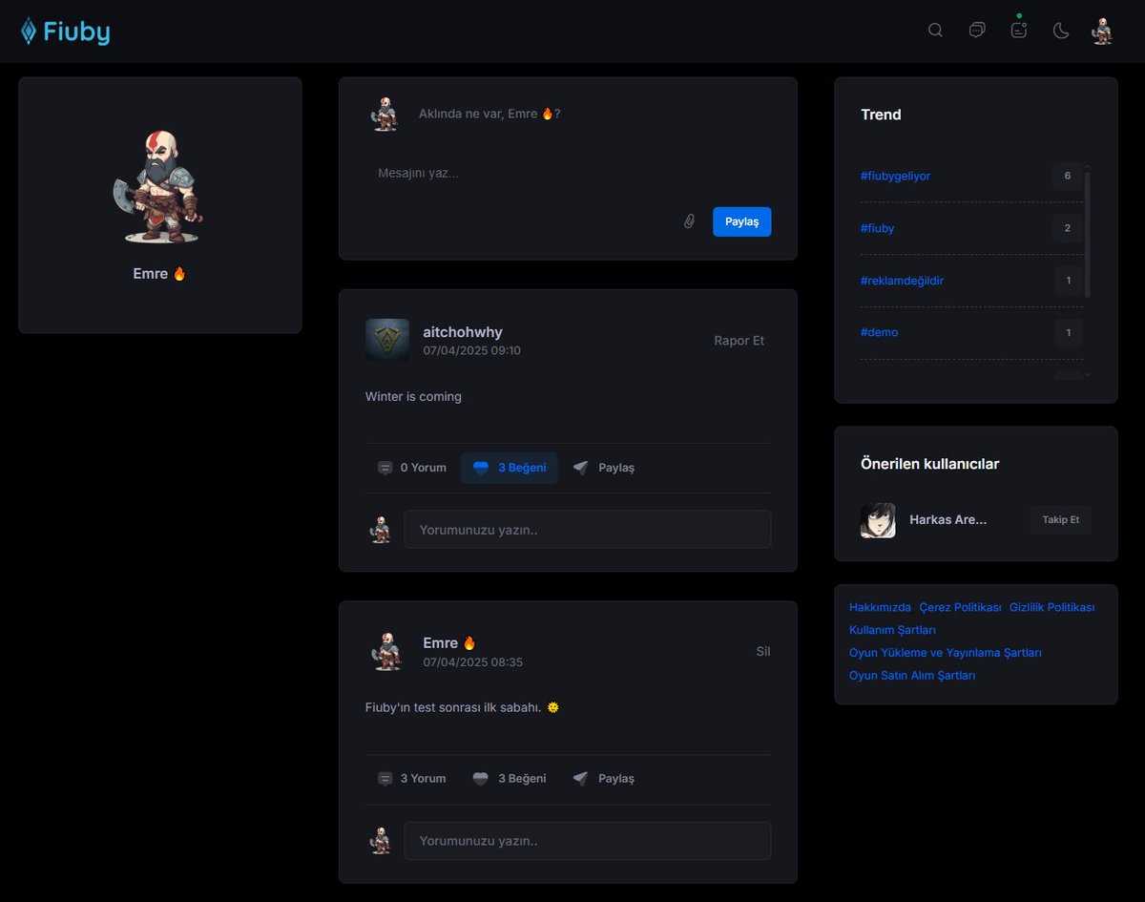Click Sil to delete Emre's post
Screen dimensions: 1145x902
point(763,652)
